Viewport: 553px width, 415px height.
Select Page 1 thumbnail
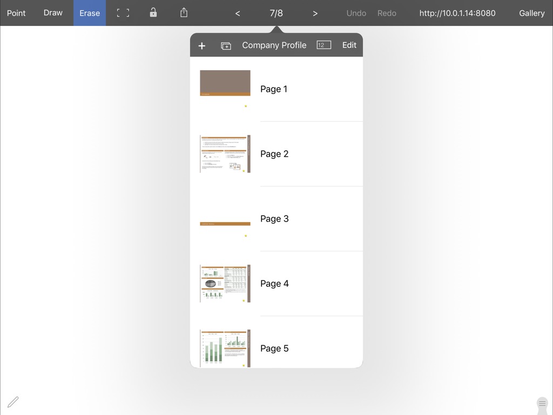[225, 89]
